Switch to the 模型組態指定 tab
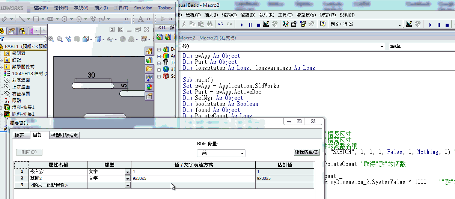 pyautogui.click(x=64, y=136)
